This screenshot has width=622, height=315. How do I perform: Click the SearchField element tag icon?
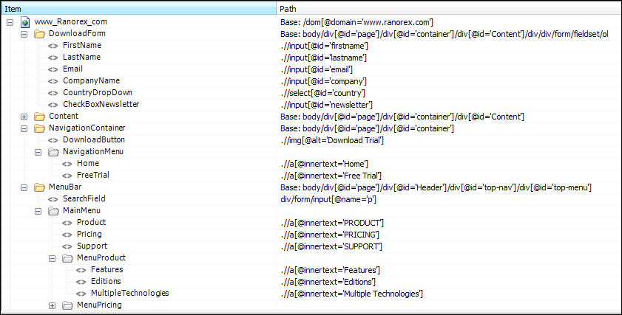53,199
